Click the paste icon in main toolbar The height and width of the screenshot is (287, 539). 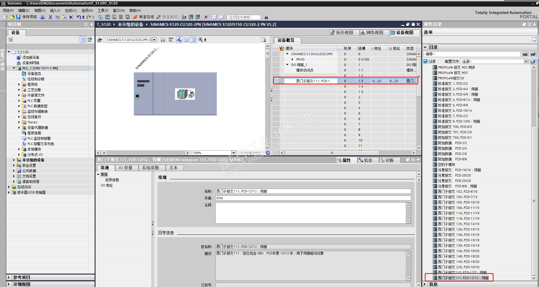coord(64,17)
